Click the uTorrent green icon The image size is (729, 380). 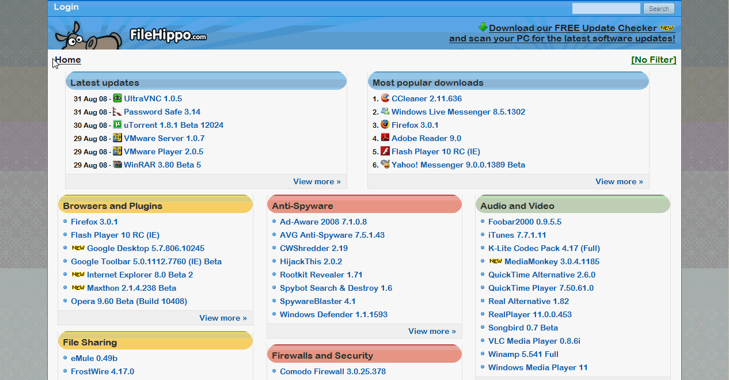(117, 125)
